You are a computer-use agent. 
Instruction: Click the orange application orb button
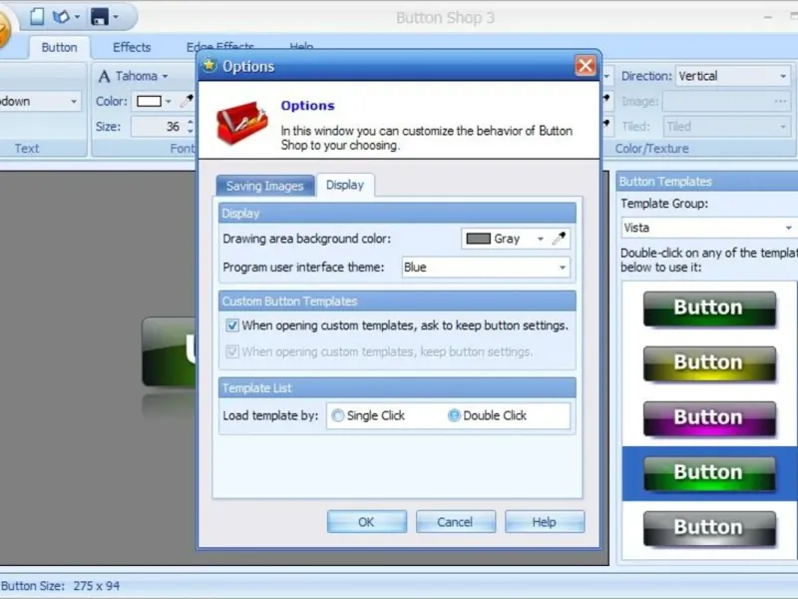[3, 30]
